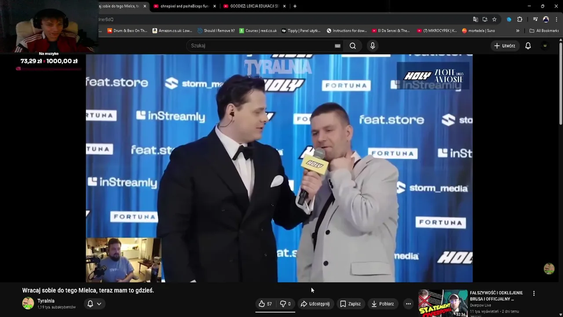Expand subscription options chevron next to bell
This screenshot has width=563, height=317.
point(99,304)
